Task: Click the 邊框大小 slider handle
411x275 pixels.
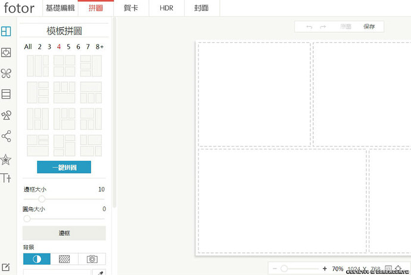Action: coord(42,199)
